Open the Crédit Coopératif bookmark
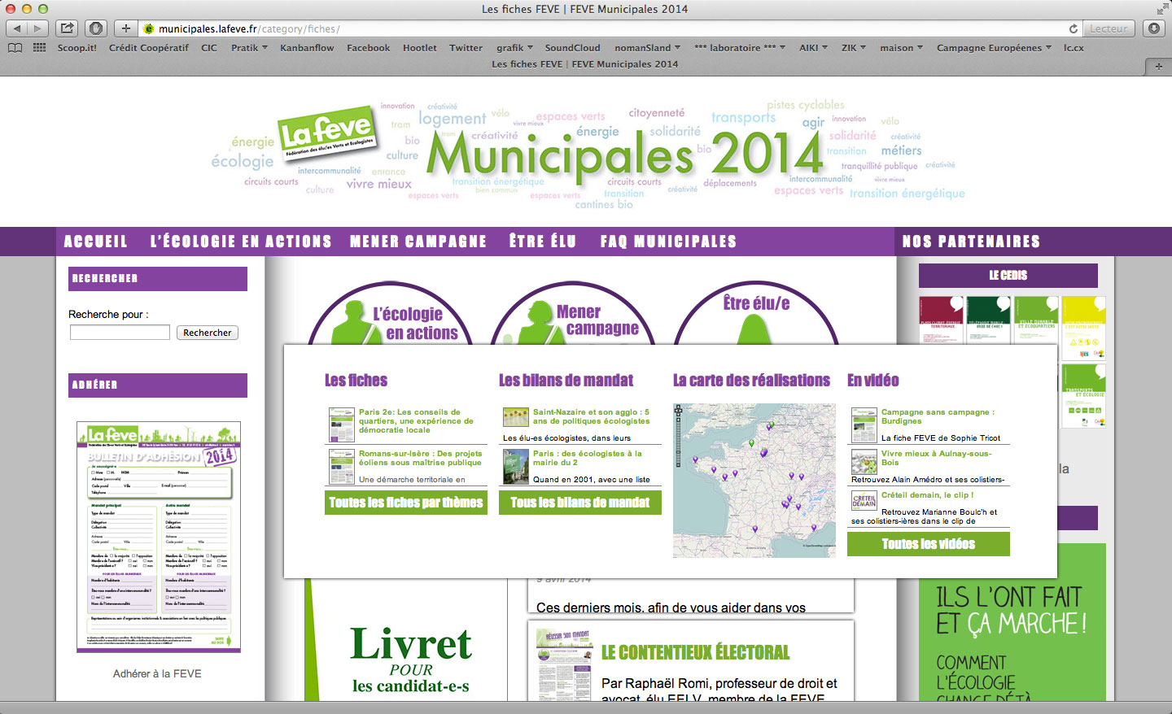Image resolution: width=1172 pixels, height=714 pixels. coord(149,48)
